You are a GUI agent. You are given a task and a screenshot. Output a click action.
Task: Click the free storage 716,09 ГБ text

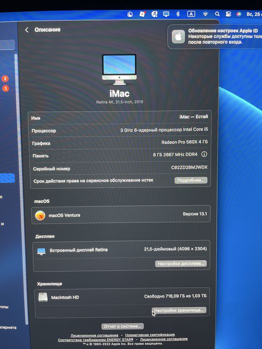click(175, 296)
